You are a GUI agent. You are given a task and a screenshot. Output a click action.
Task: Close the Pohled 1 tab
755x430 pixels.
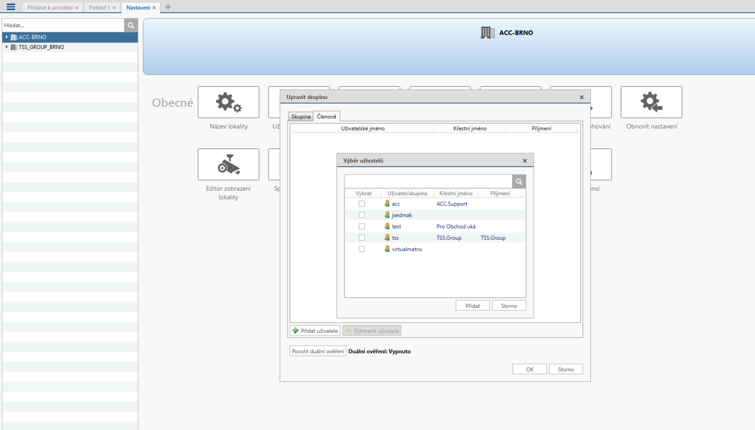tap(114, 8)
